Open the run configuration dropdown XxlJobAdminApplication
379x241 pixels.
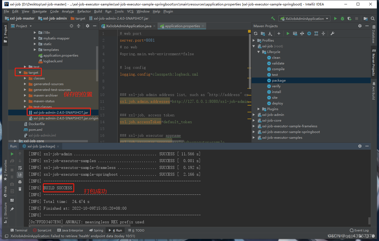[x=304, y=18]
